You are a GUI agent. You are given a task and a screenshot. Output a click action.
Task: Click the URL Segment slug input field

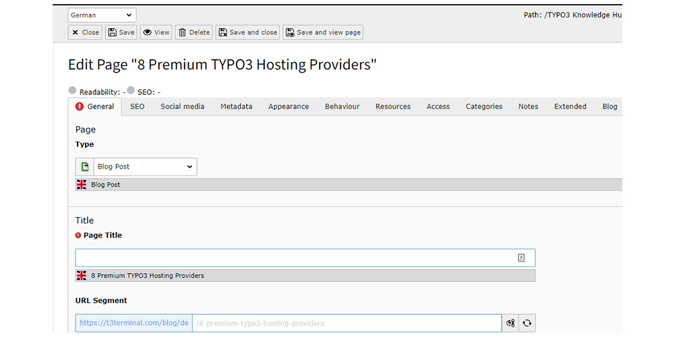coord(347,323)
